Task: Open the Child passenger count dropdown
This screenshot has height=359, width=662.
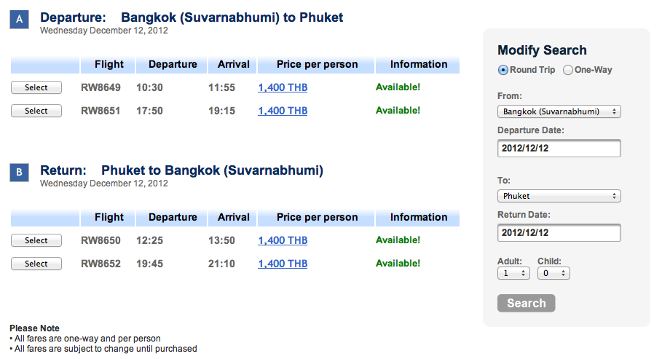Action: click(553, 273)
